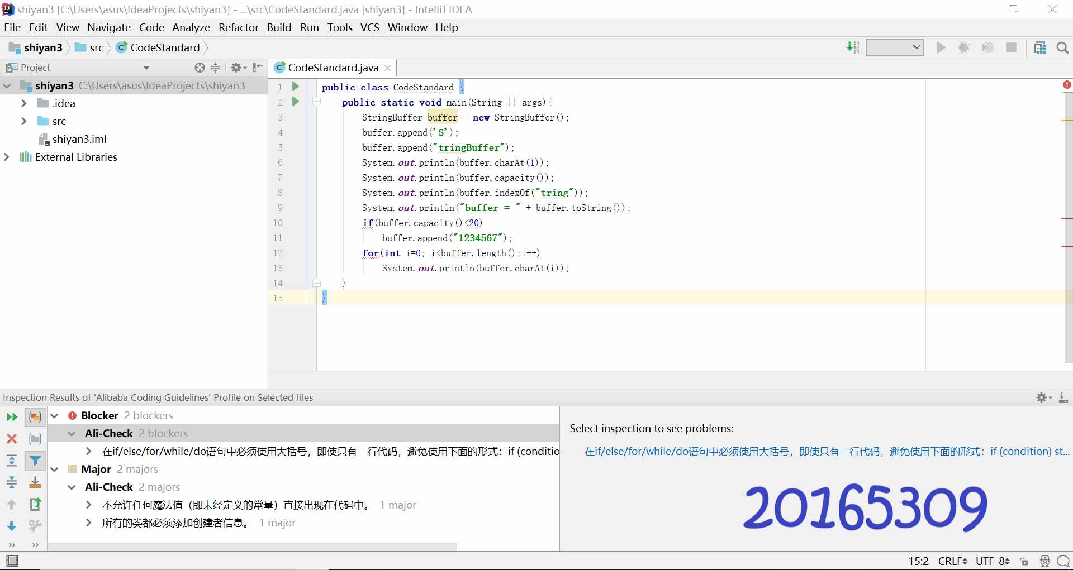Click the UTF-8 encoding selector
Viewport: 1073px width, 570px height.
click(x=993, y=561)
